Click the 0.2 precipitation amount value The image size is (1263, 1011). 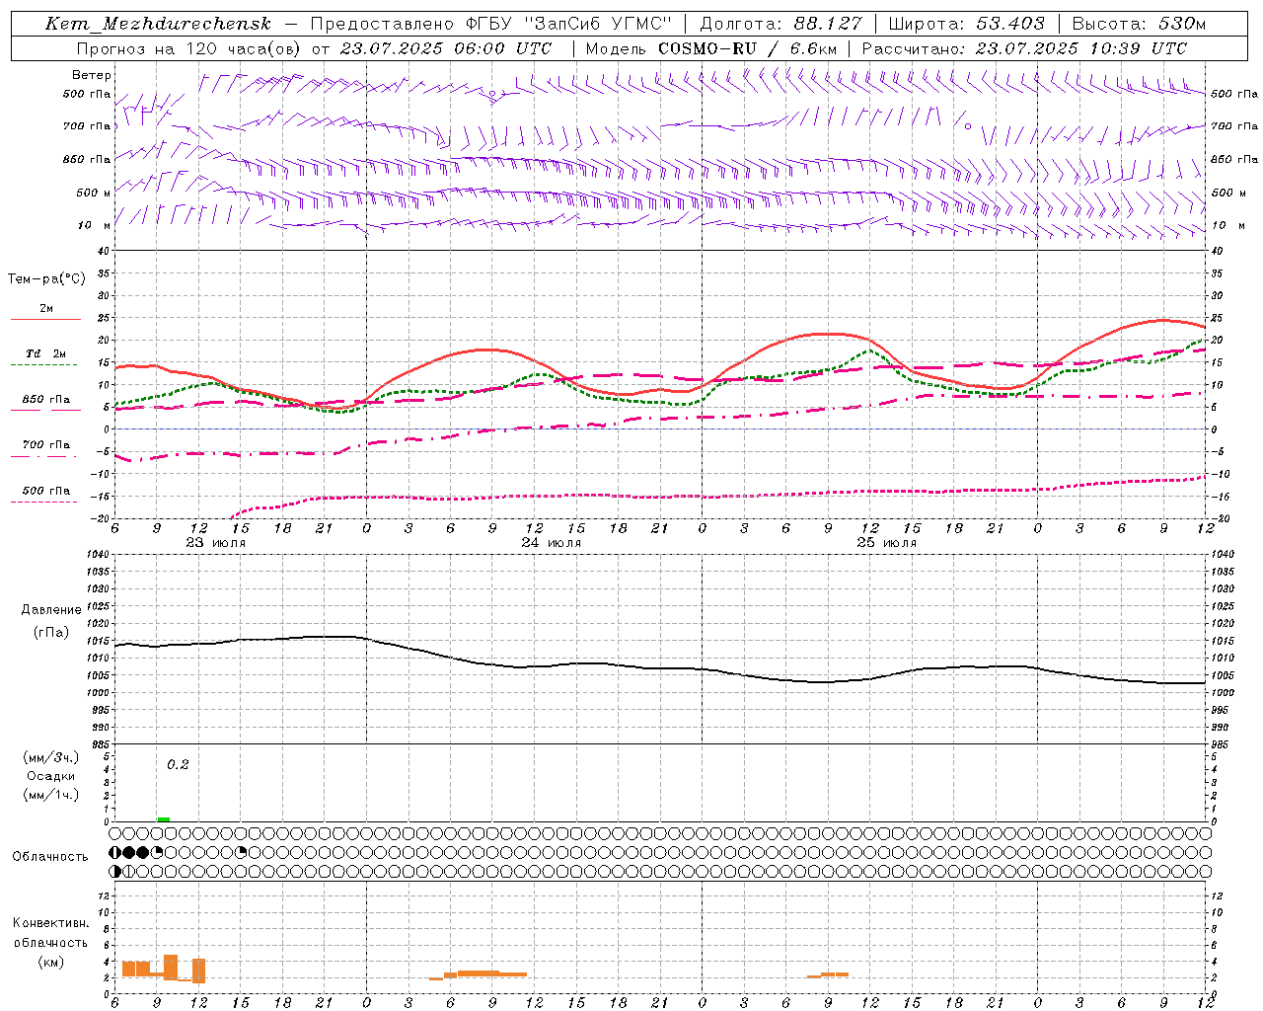point(178,765)
